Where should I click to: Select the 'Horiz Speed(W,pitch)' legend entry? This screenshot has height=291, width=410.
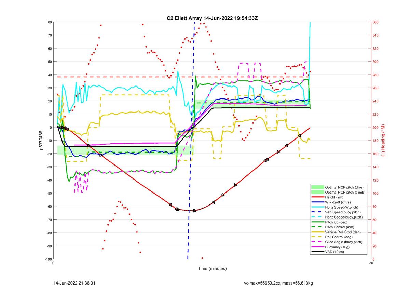tap(342, 207)
